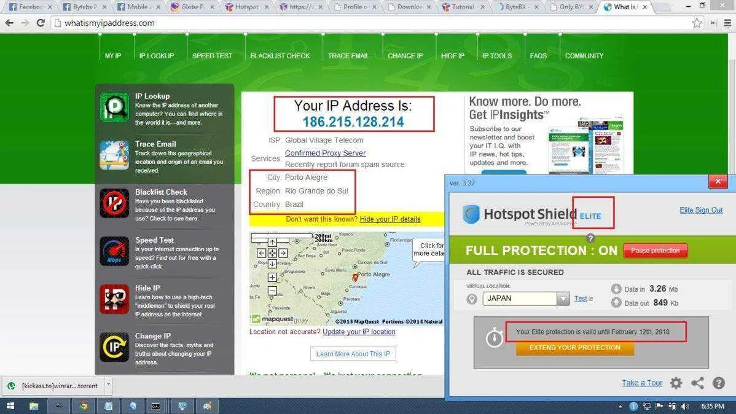736x414 pixels.
Task: Pan the map left with arrow button
Action: [x=262, y=253]
